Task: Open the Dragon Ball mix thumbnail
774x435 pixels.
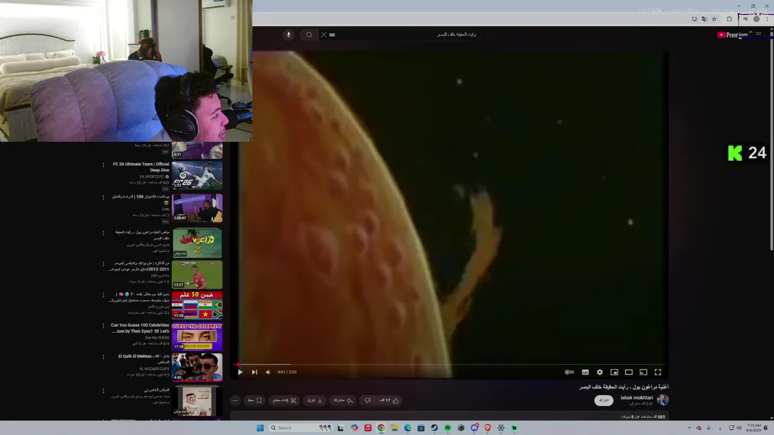Action: point(197,243)
